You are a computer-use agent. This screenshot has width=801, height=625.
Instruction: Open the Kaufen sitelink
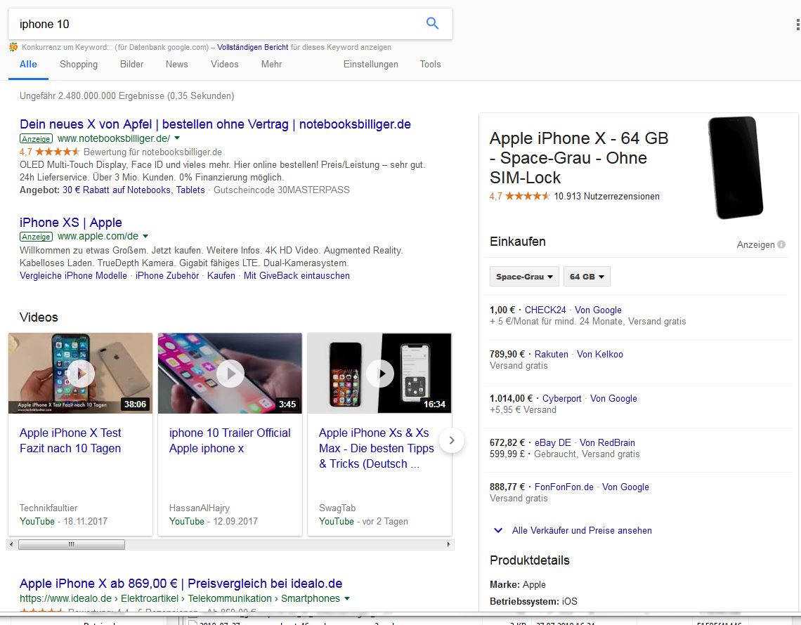click(221, 276)
